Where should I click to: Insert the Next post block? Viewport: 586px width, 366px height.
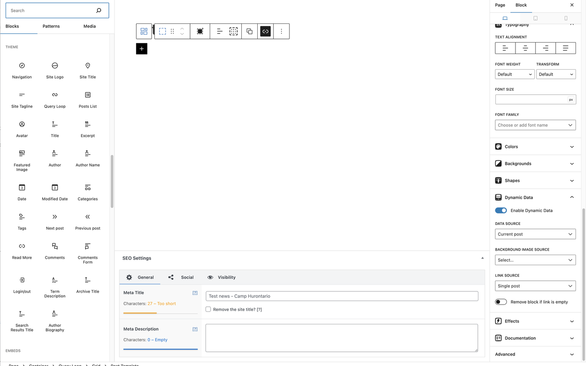pyautogui.click(x=55, y=222)
